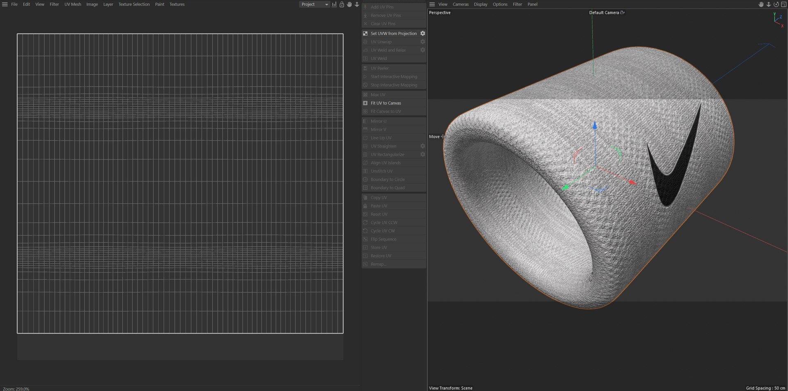788x391 pixels.
Task: Click the orbit camera icon in viewport header
Action: [x=776, y=4]
